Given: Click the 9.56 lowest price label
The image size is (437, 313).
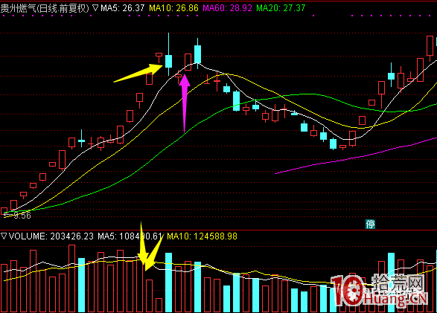Looking at the screenshot, I should coord(22,216).
